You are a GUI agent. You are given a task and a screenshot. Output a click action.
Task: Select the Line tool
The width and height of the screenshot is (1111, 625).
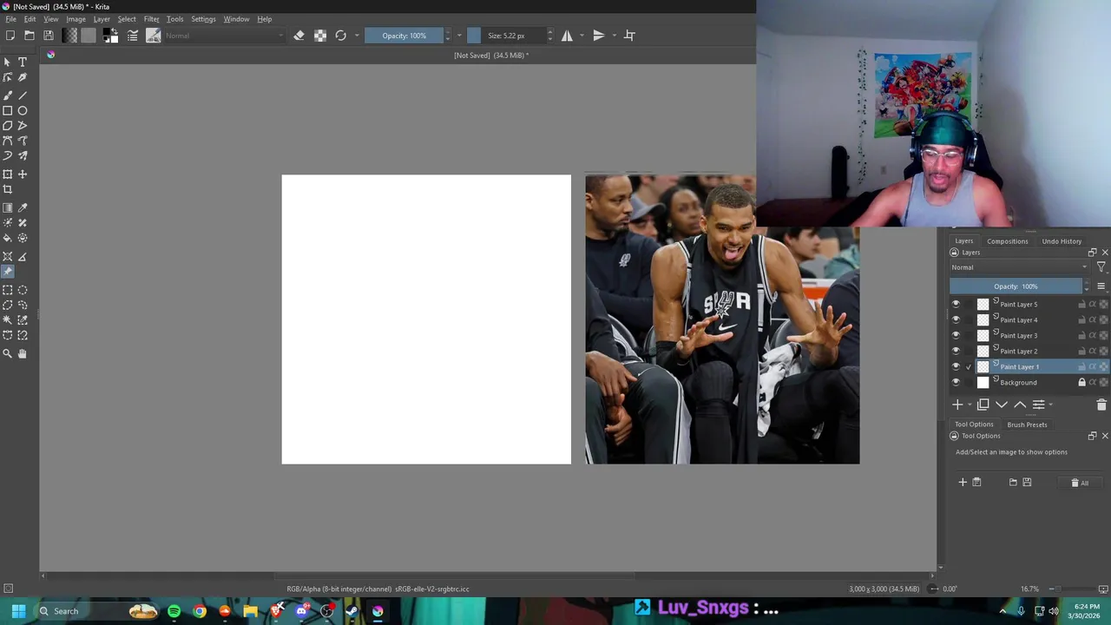tap(23, 95)
